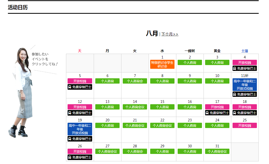Go to next month link 下个月>>
The image size is (269, 164).
pos(170,34)
